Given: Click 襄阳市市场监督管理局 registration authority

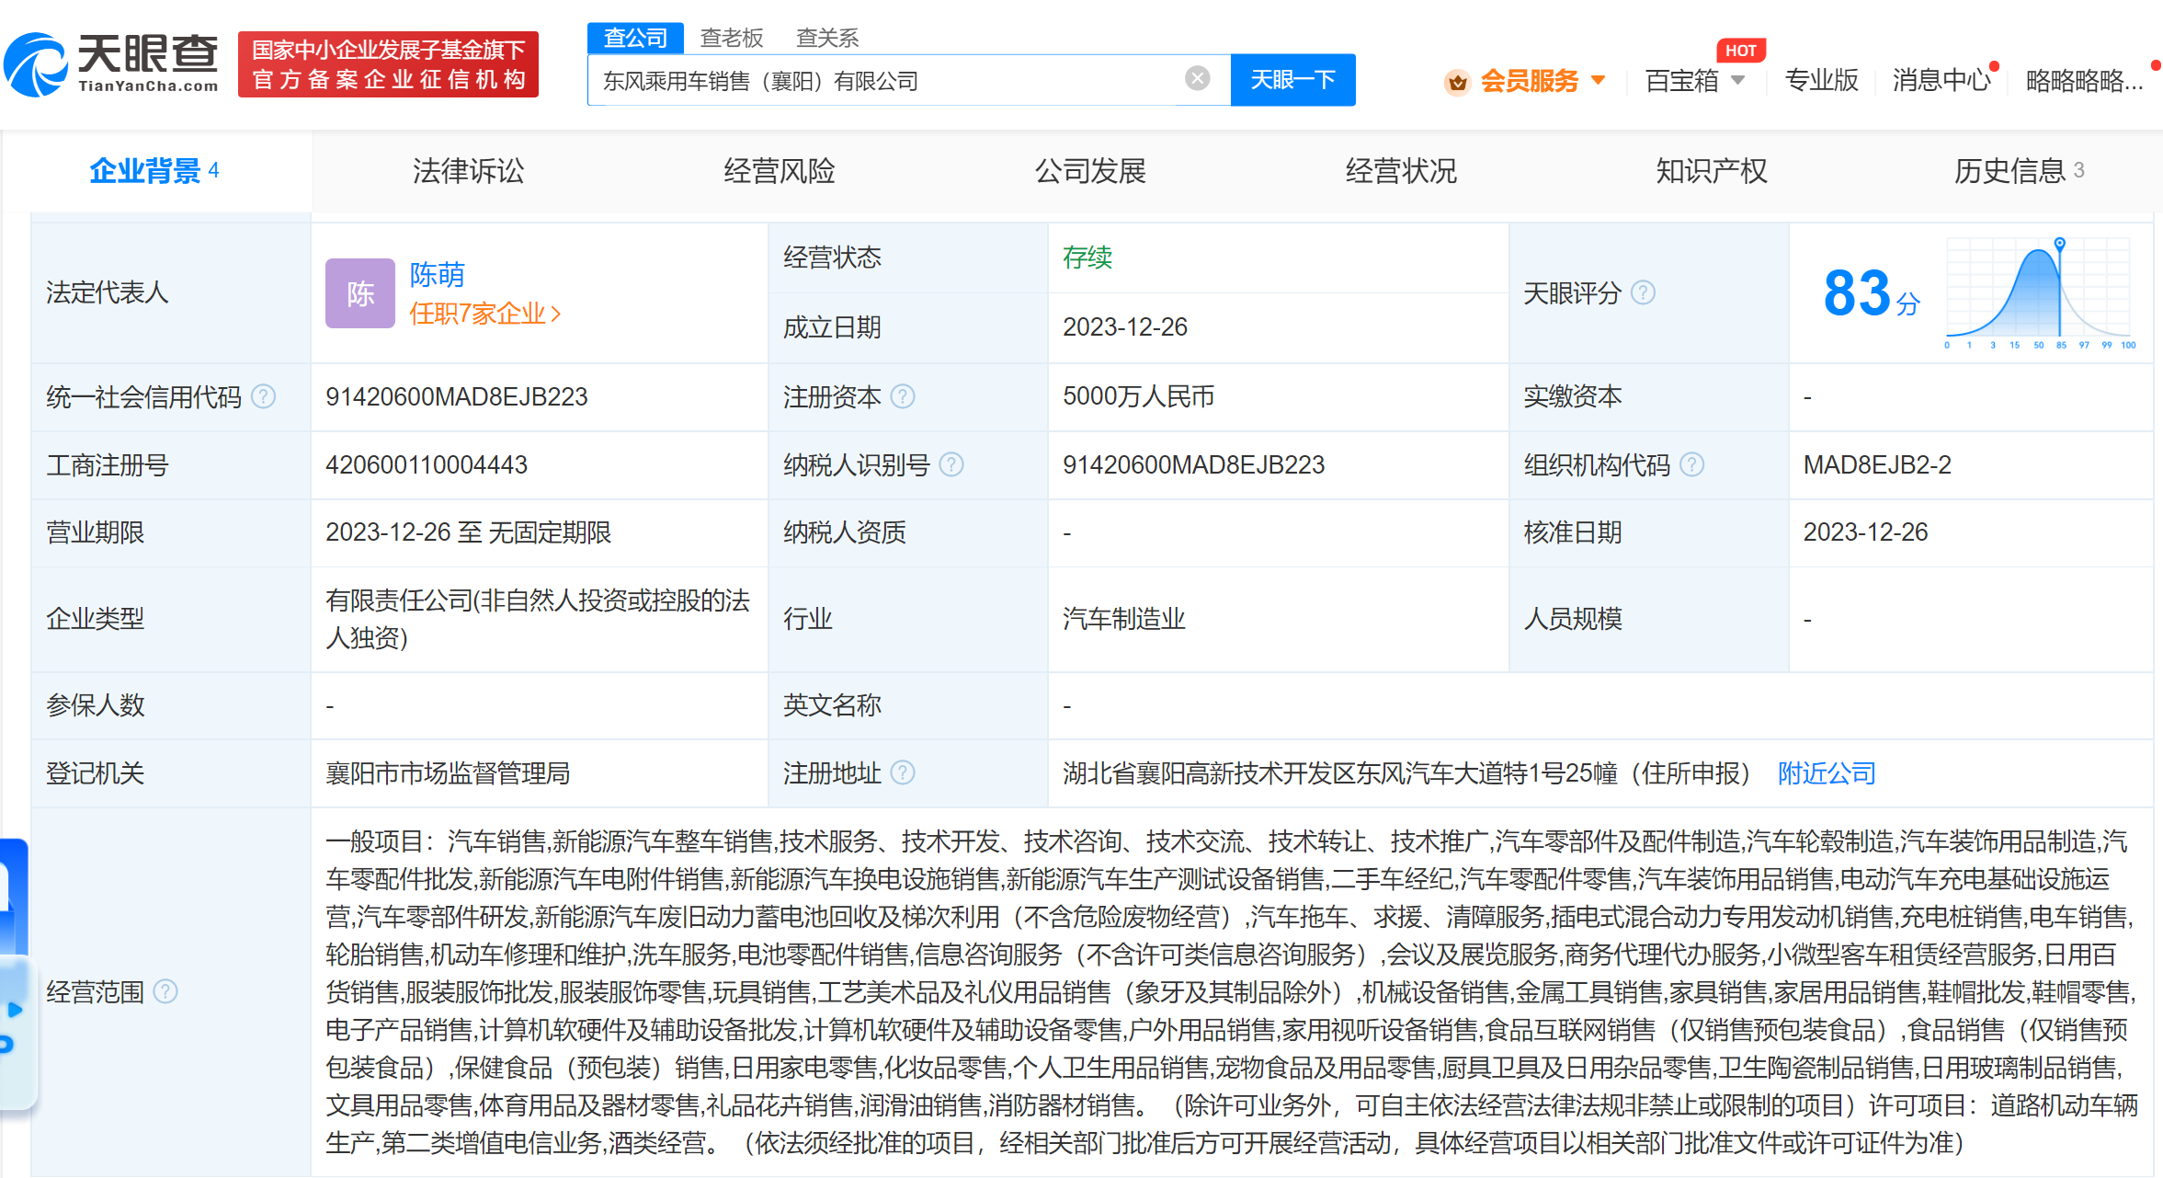Looking at the screenshot, I should [x=448, y=773].
